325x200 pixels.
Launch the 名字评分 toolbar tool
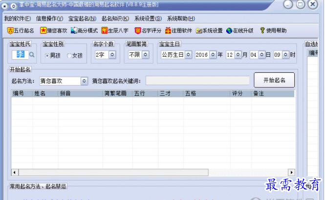tap(148, 31)
